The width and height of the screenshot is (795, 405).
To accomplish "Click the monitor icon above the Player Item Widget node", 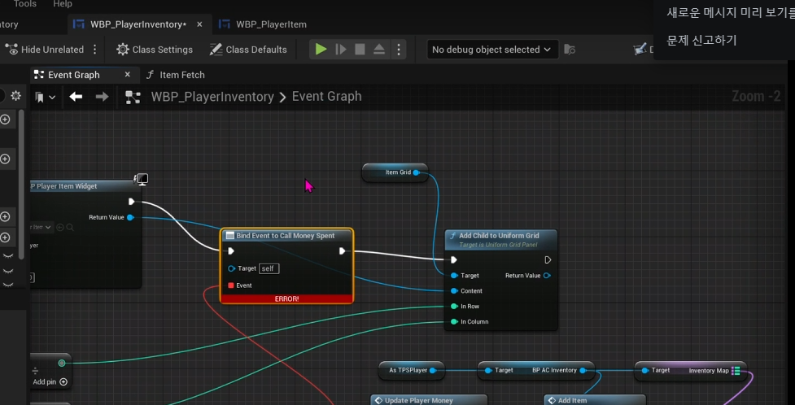I will point(141,179).
